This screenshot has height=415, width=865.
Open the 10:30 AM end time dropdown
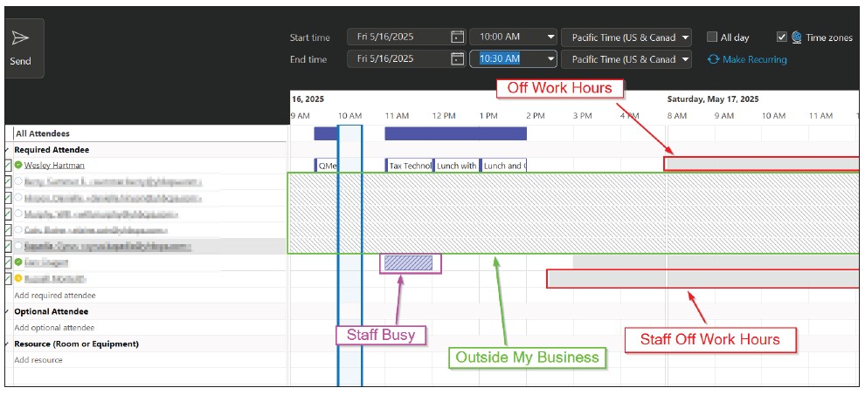(x=550, y=59)
